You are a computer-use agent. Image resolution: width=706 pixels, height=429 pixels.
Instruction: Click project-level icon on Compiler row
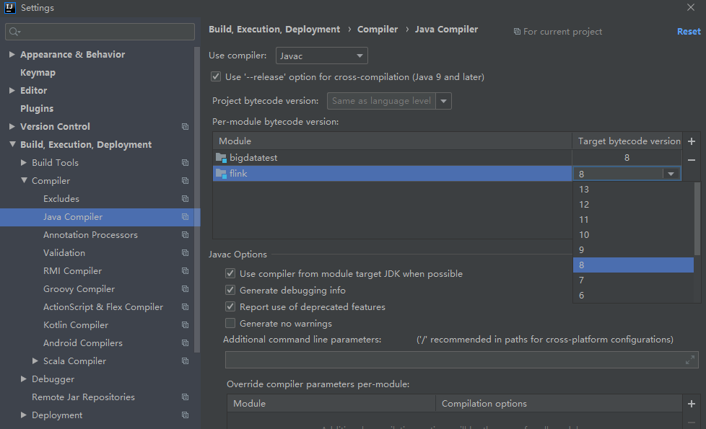[185, 181]
